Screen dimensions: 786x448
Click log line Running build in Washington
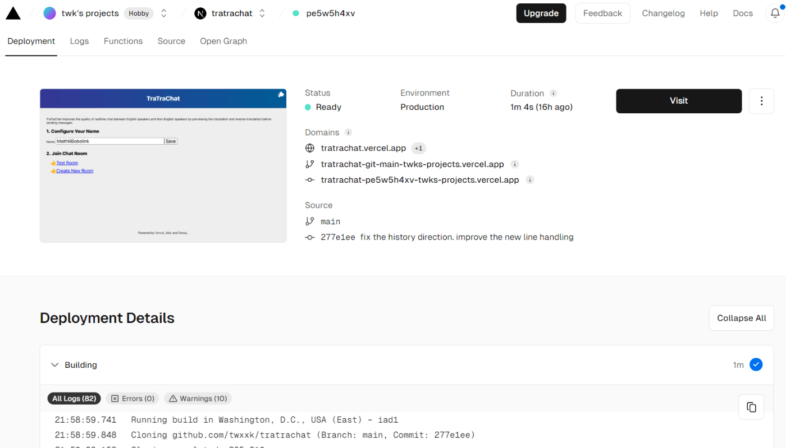click(264, 420)
